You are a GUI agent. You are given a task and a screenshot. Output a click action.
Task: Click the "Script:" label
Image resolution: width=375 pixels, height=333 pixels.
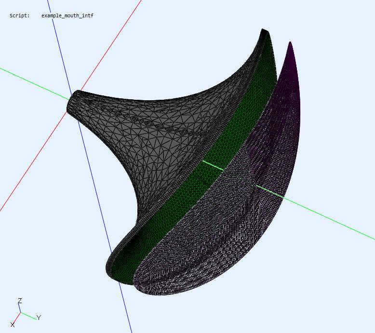pos(20,16)
